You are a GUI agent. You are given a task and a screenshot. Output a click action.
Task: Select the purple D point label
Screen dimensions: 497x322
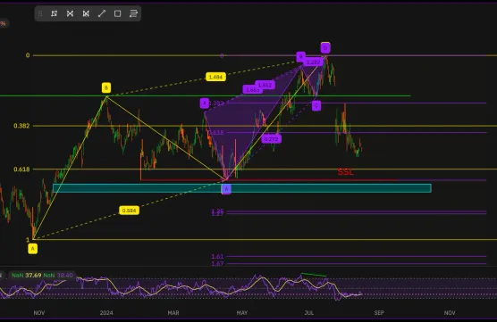(325, 48)
